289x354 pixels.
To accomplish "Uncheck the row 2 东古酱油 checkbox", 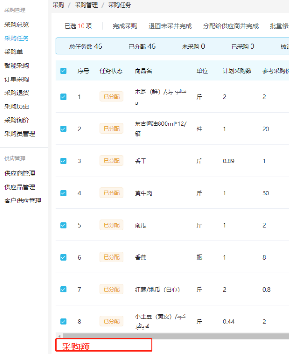I will [x=63, y=129].
